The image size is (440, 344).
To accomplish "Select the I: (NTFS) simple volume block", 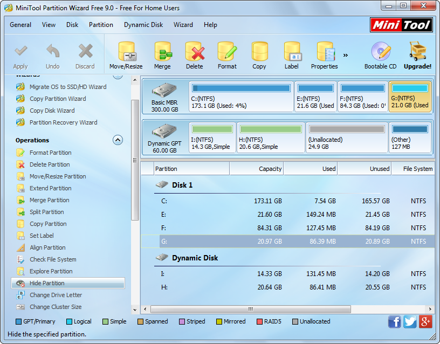I will click(x=212, y=138).
